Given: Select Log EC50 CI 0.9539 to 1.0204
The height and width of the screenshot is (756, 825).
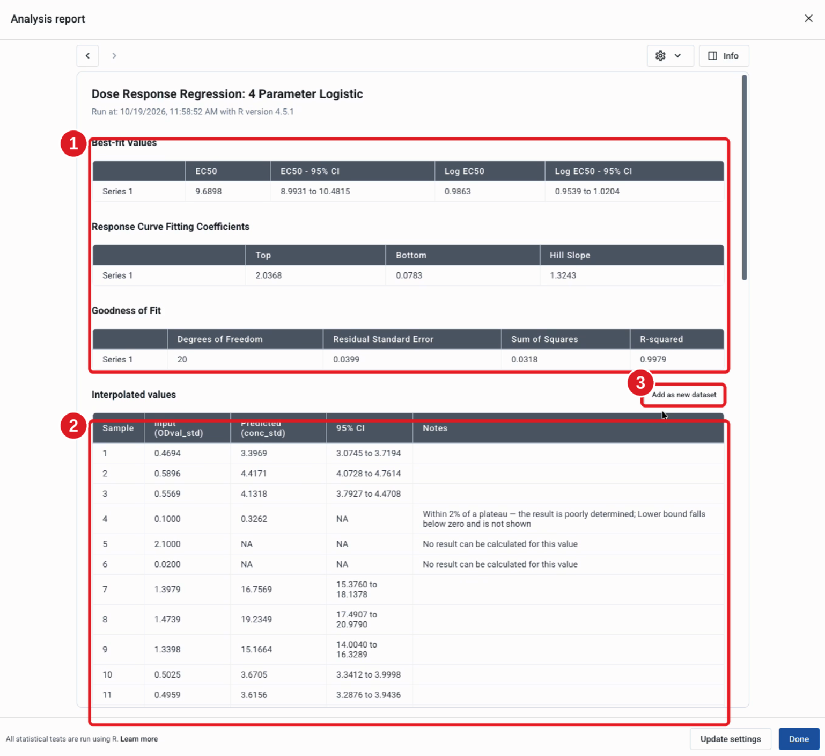Looking at the screenshot, I should [587, 191].
